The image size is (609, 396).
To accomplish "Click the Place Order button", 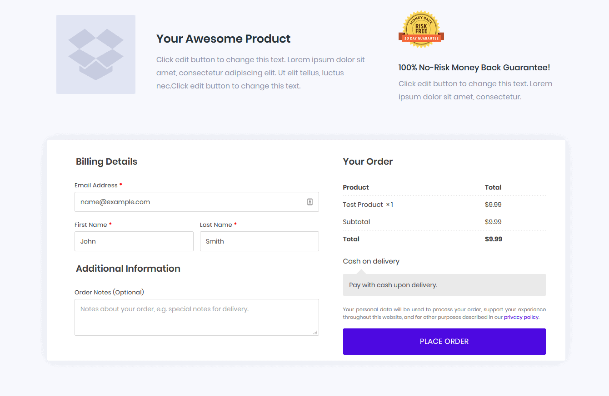I will click(x=444, y=342).
